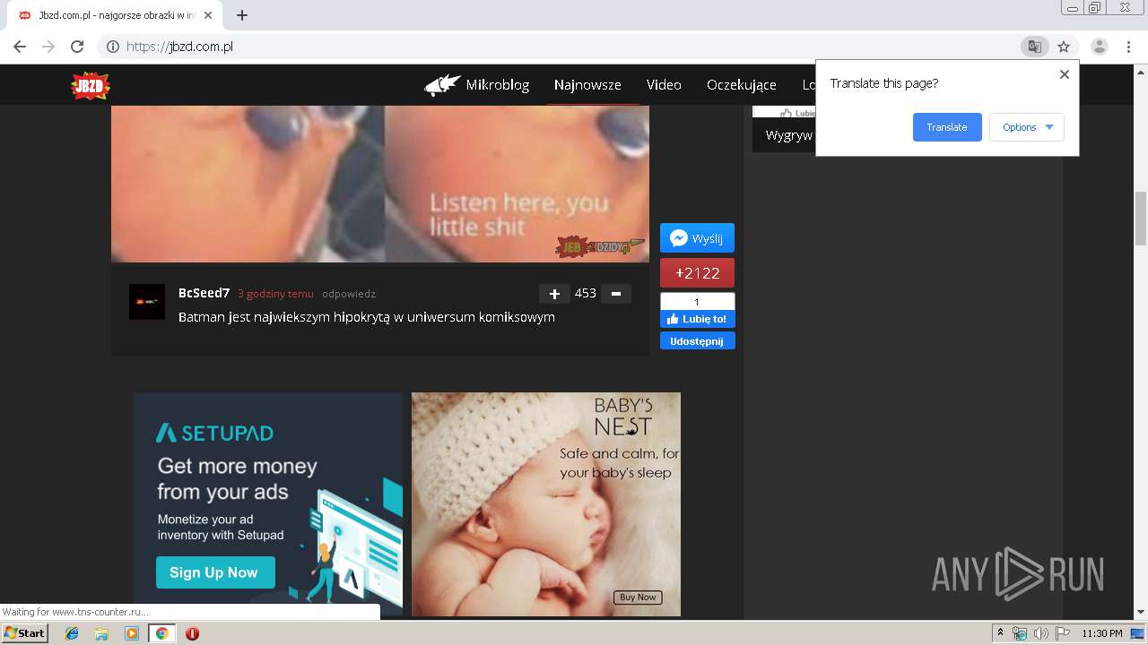Viewport: 1148px width, 645px height.
Task: Open the Chrome profile avatar icon
Action: (x=1099, y=47)
